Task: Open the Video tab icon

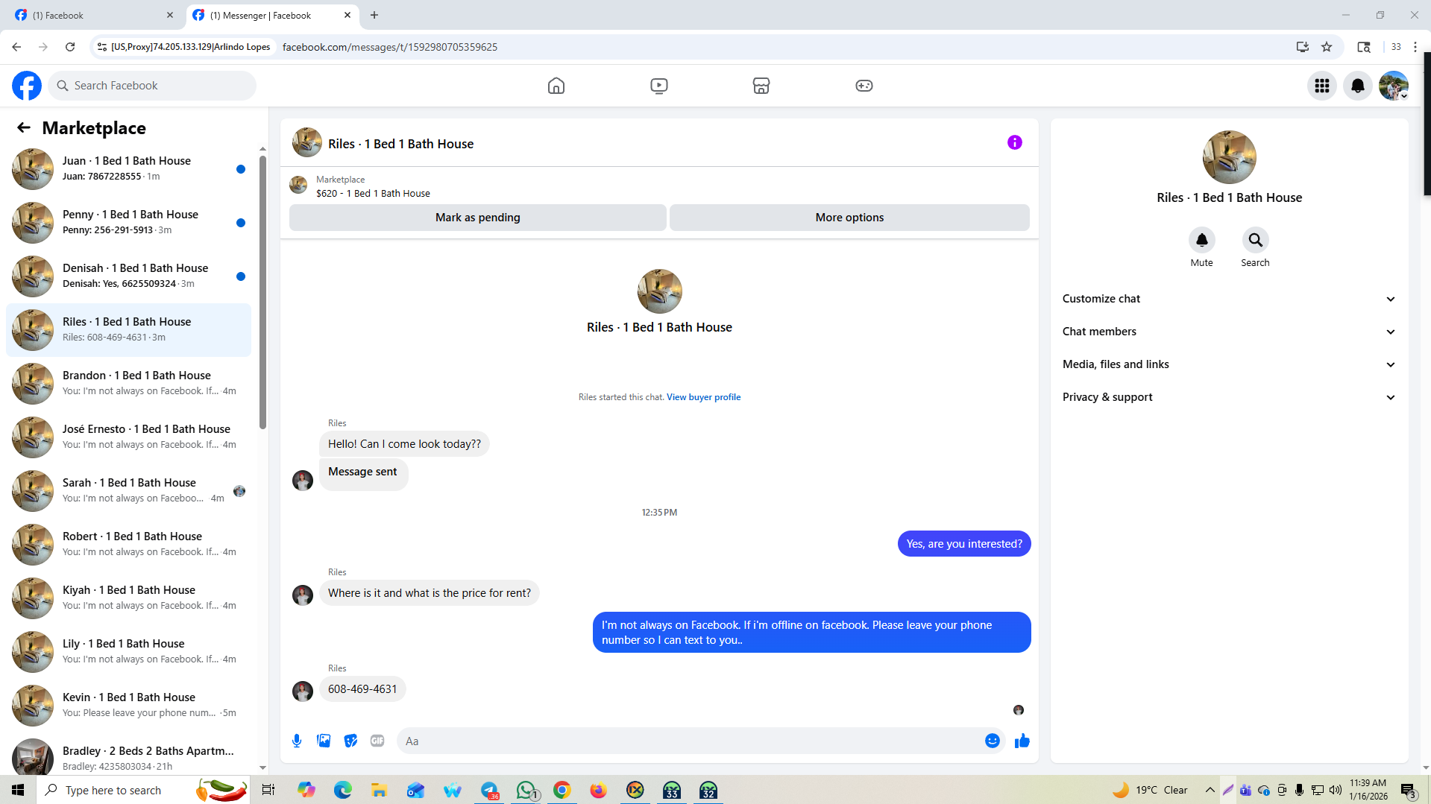Action: [x=659, y=86]
